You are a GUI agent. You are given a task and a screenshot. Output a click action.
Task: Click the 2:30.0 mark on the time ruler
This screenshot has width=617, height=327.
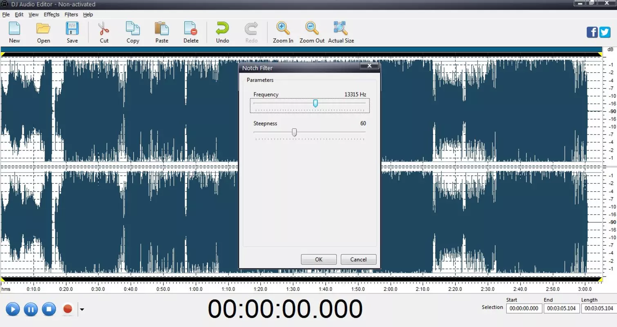(488, 289)
